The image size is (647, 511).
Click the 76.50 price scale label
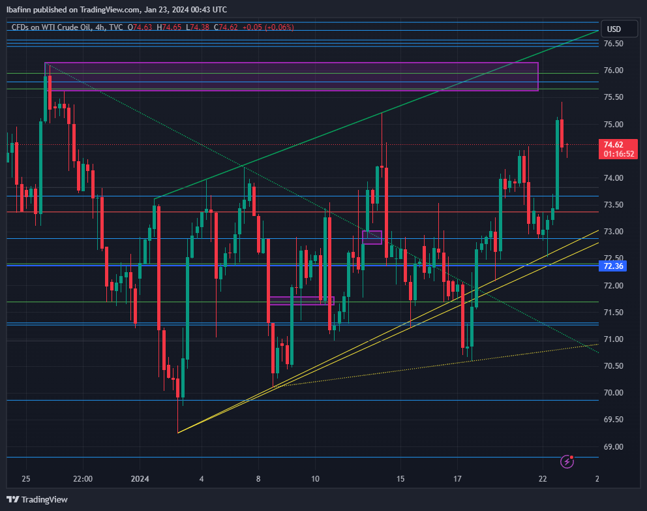click(x=613, y=44)
